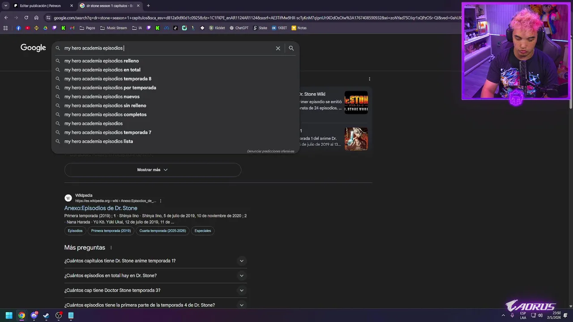This screenshot has height=322, width=573.
Task: Open Facebook bookmark icon
Action: 18,28
